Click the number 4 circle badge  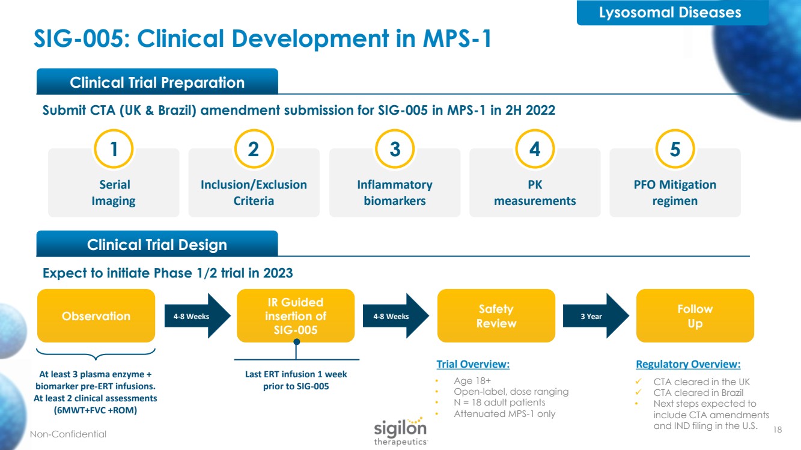tap(535, 148)
